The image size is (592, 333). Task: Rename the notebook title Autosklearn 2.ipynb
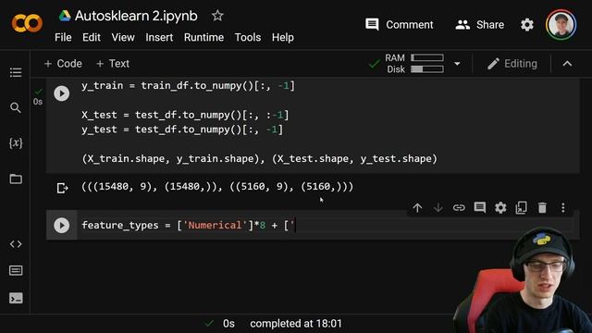point(136,16)
